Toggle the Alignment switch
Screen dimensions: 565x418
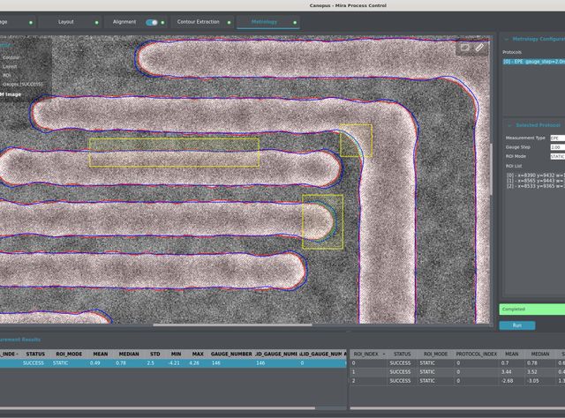click(x=152, y=22)
